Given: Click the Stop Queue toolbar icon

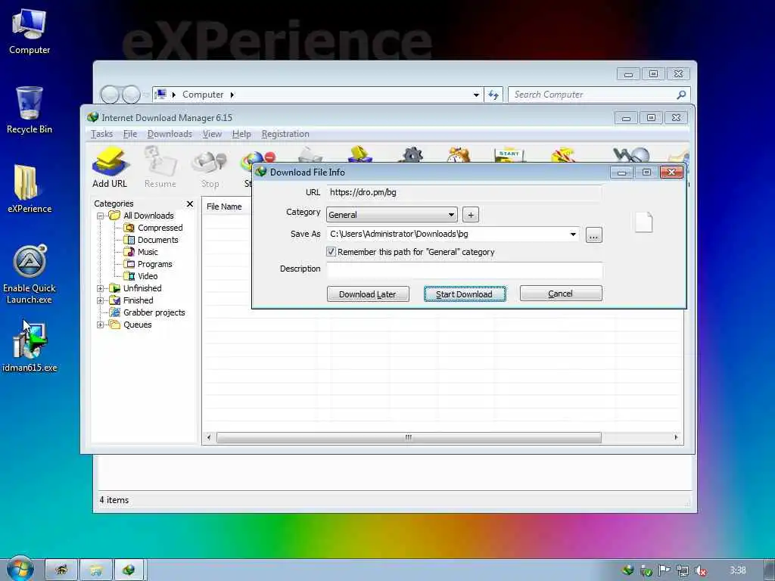Looking at the screenshot, I should (x=563, y=154).
